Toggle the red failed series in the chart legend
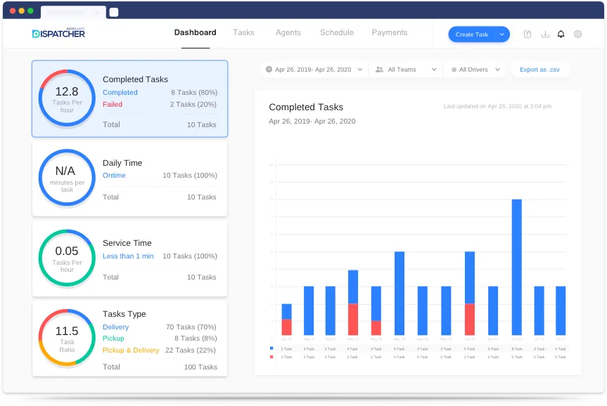This screenshot has width=607, height=406. [271, 357]
